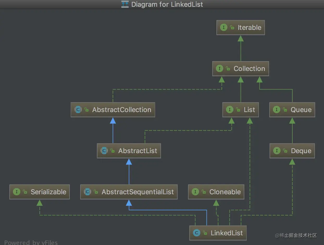Click the interface icon on the Deque node
This screenshot has width=324, height=245.
(277, 151)
